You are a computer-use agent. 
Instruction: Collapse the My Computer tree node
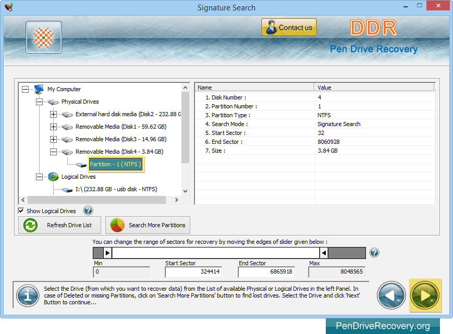[x=26, y=89]
